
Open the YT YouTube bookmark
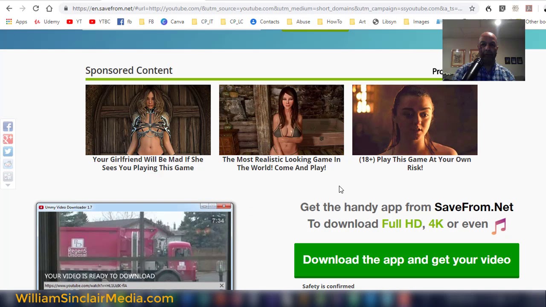pyautogui.click(x=74, y=22)
